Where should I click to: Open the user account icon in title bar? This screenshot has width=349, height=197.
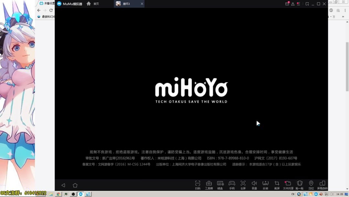tap(293, 4)
